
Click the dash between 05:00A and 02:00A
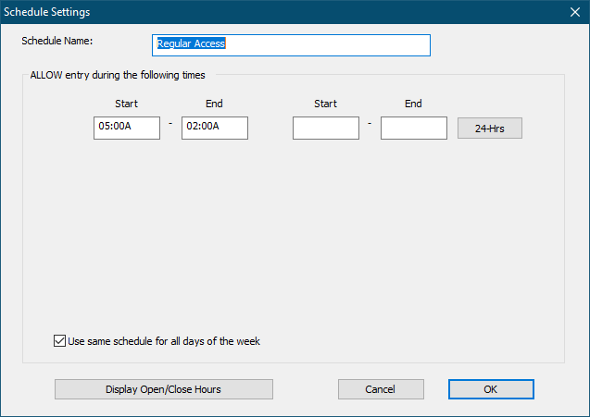(170, 124)
